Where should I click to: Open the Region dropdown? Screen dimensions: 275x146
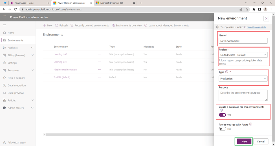point(243,55)
